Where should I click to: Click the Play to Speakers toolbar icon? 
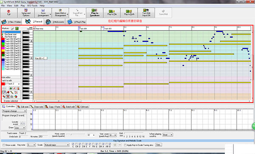pyautogui.click(x=94, y=12)
